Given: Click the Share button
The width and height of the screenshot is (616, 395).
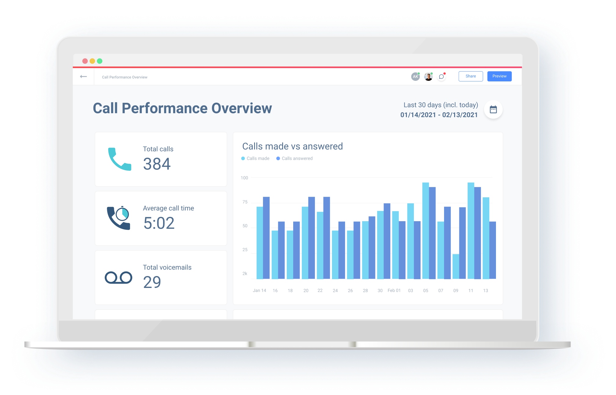Looking at the screenshot, I should [x=471, y=77].
